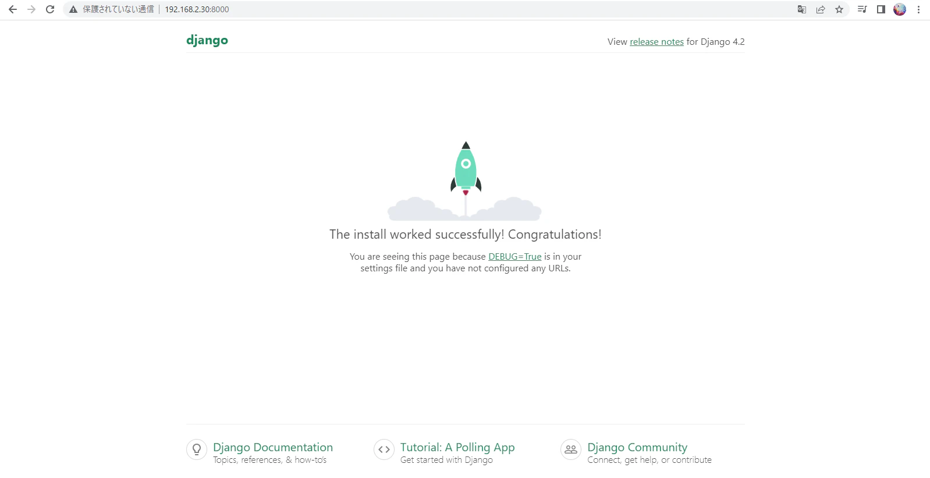Reload the current page
The image size is (930, 478).
coord(50,9)
